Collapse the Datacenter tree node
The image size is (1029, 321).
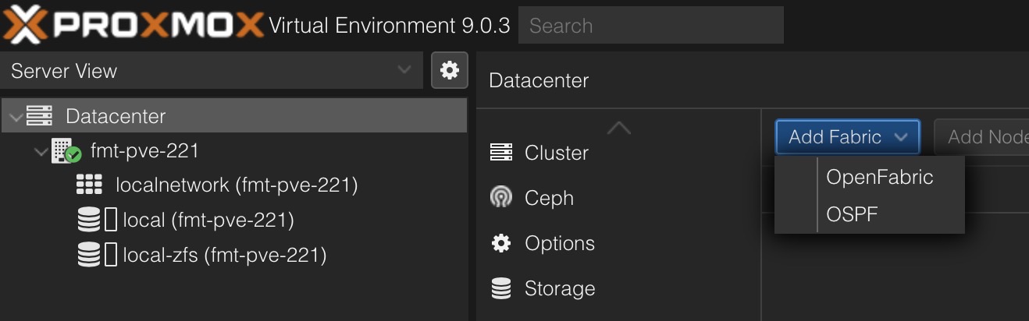tap(16, 117)
